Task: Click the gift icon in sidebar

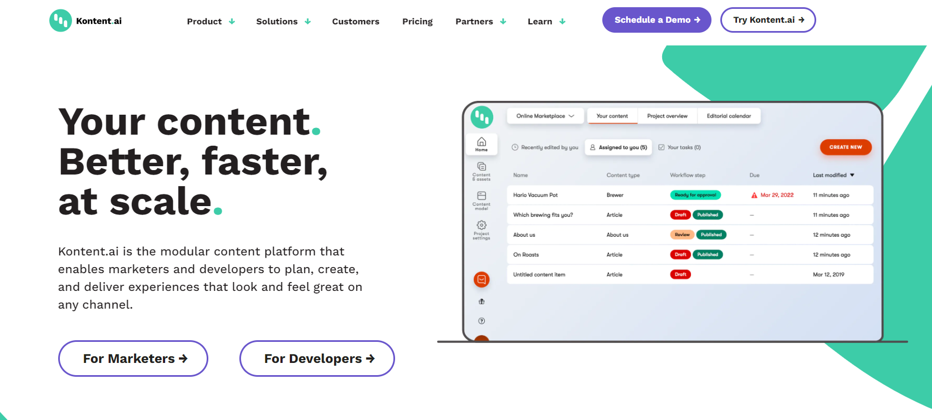Action: click(x=482, y=301)
